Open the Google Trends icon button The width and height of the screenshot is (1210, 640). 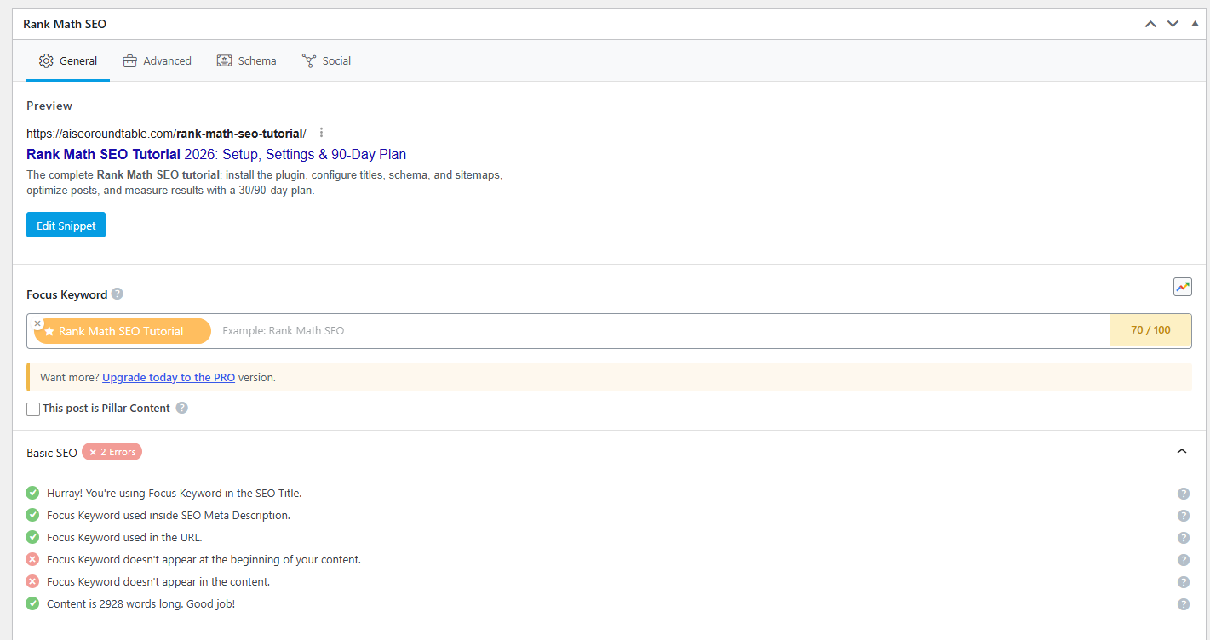(1182, 287)
